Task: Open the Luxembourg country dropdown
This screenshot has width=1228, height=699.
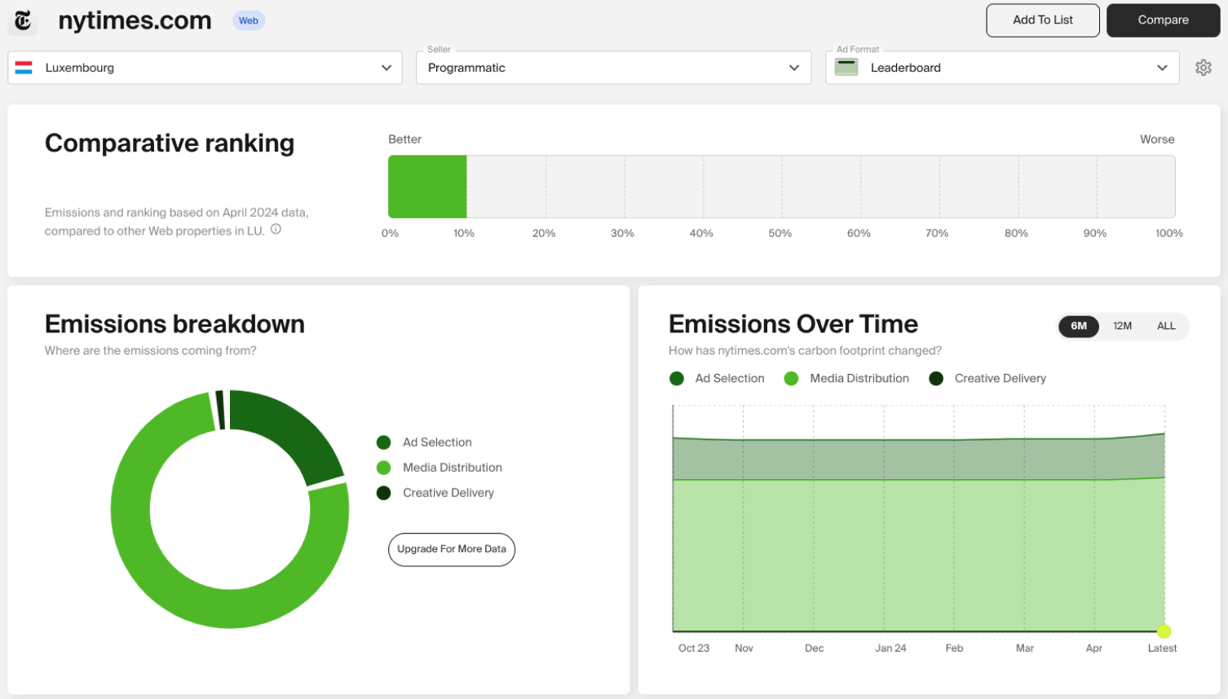Action: [205, 68]
